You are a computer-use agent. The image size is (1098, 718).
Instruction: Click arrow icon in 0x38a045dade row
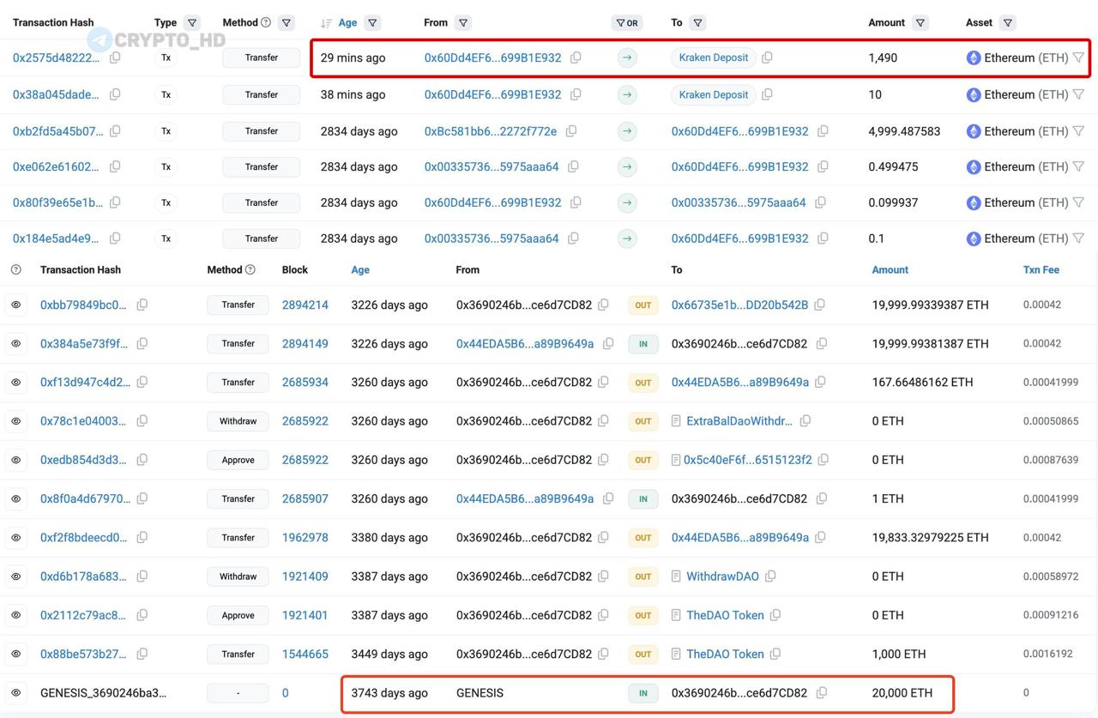pyautogui.click(x=627, y=94)
